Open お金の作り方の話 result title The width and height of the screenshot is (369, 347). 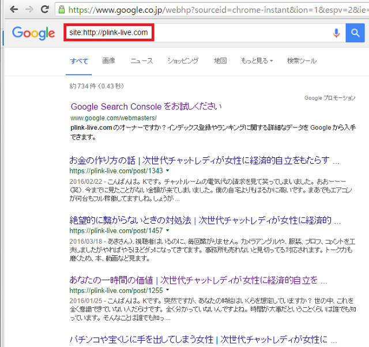tap(204, 160)
